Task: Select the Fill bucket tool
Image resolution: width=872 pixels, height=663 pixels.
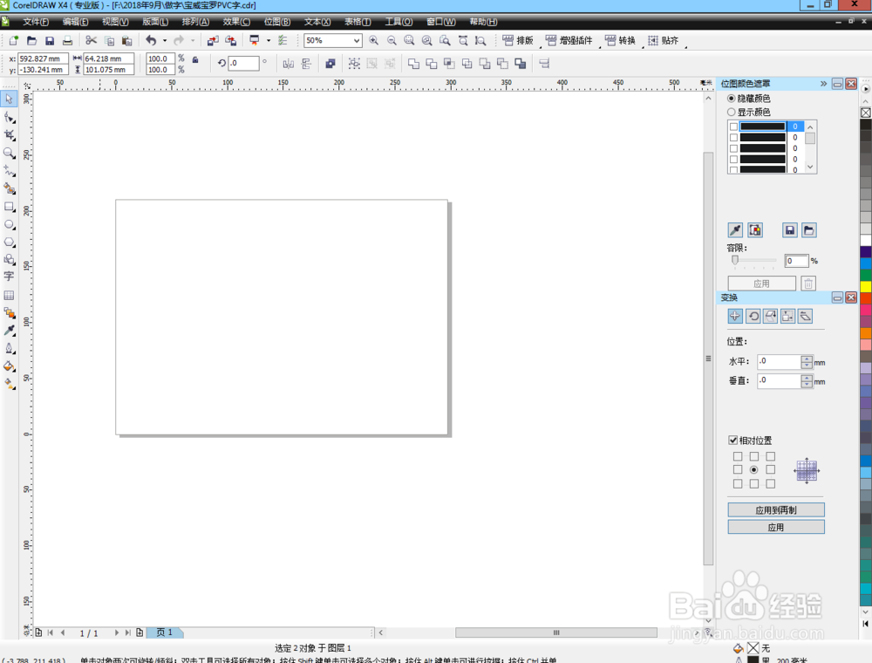Action: 9,366
